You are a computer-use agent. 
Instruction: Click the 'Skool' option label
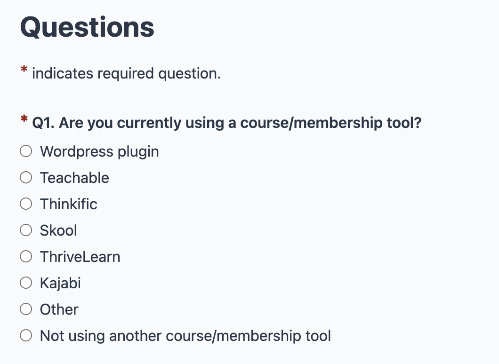click(x=58, y=230)
